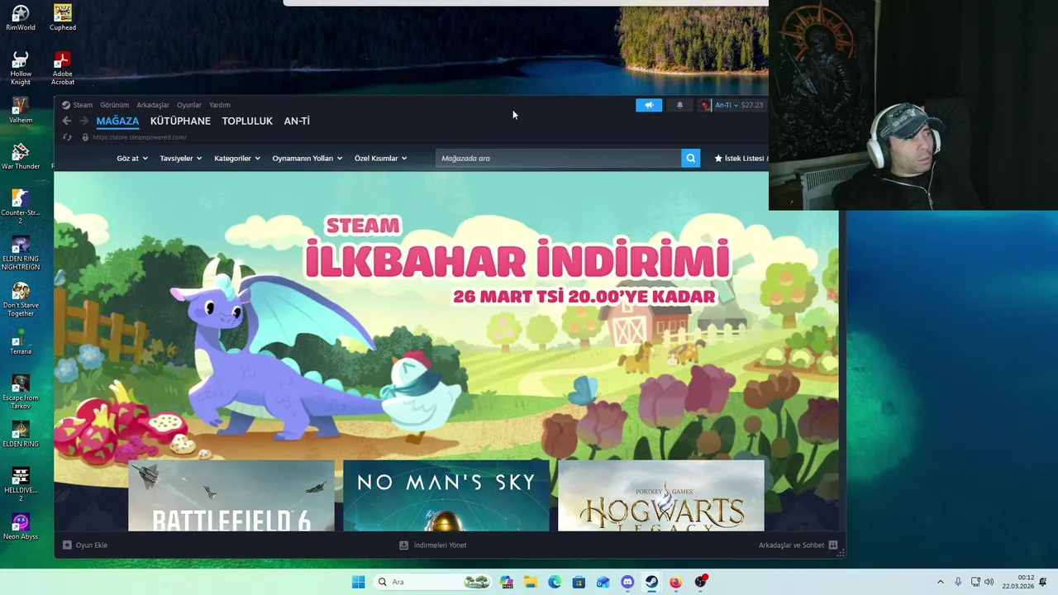Expand the Göz at dropdown

point(132,158)
